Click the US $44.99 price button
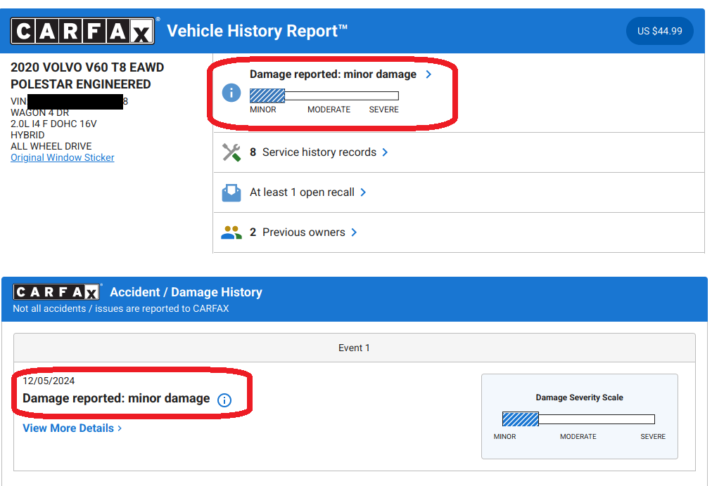 click(659, 31)
